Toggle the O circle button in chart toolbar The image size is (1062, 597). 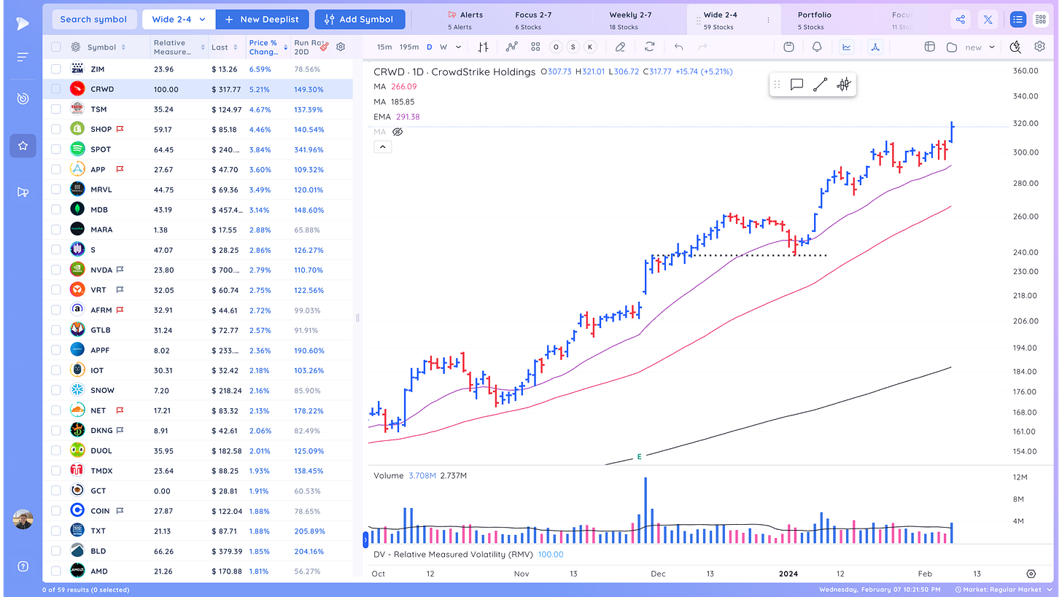[x=557, y=47]
